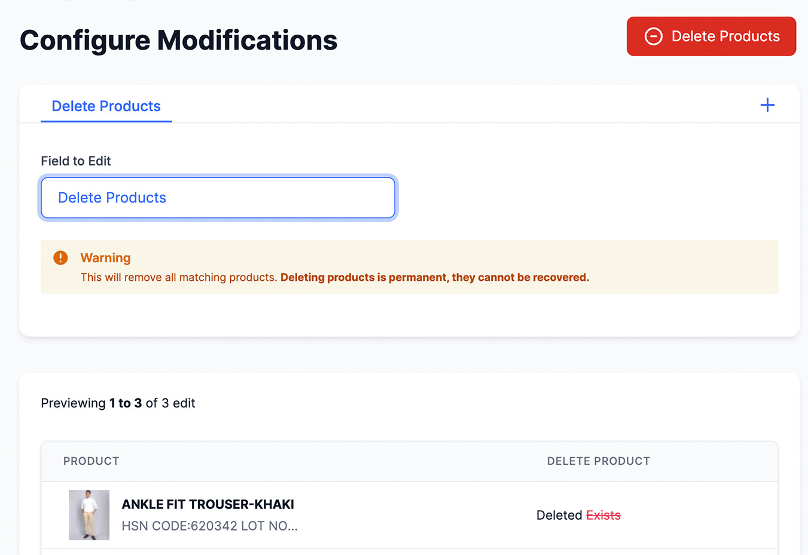Click the 'Field to Edit' label
Viewport: 808px width, 555px height.
click(76, 161)
